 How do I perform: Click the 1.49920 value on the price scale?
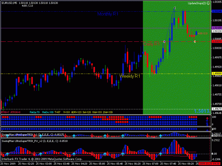(x=217, y=67)
